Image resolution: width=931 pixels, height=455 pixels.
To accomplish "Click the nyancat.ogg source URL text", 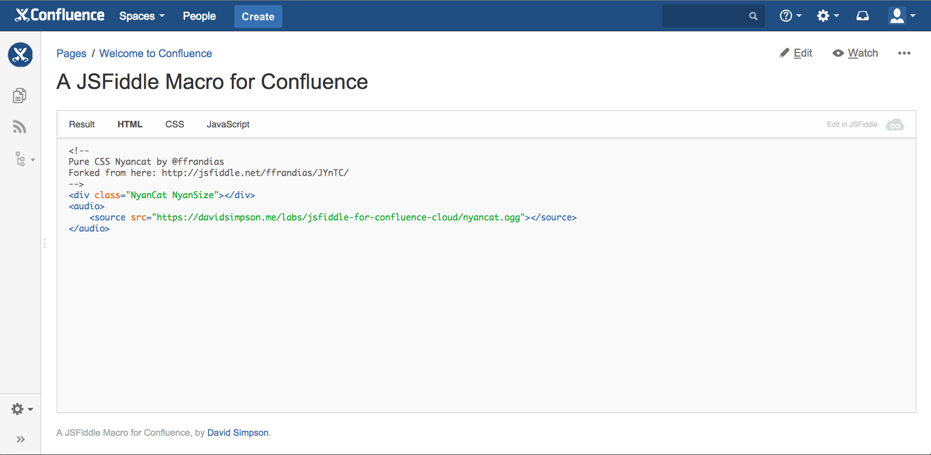I will [x=338, y=217].
